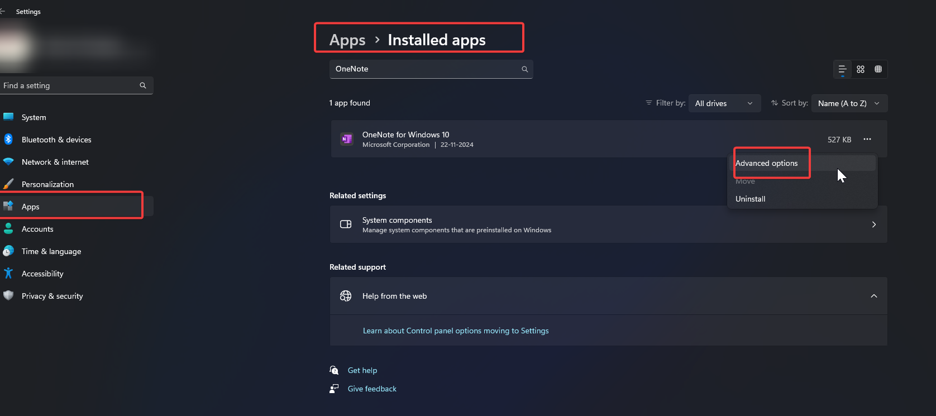Click the System monitor icon in sidebar
936x416 pixels.
pyautogui.click(x=8, y=117)
